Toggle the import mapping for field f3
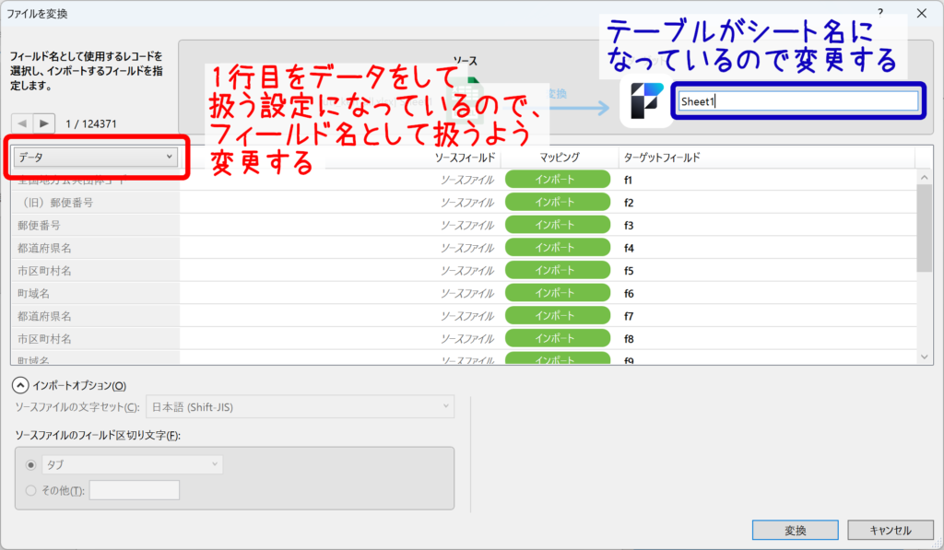 (x=558, y=225)
